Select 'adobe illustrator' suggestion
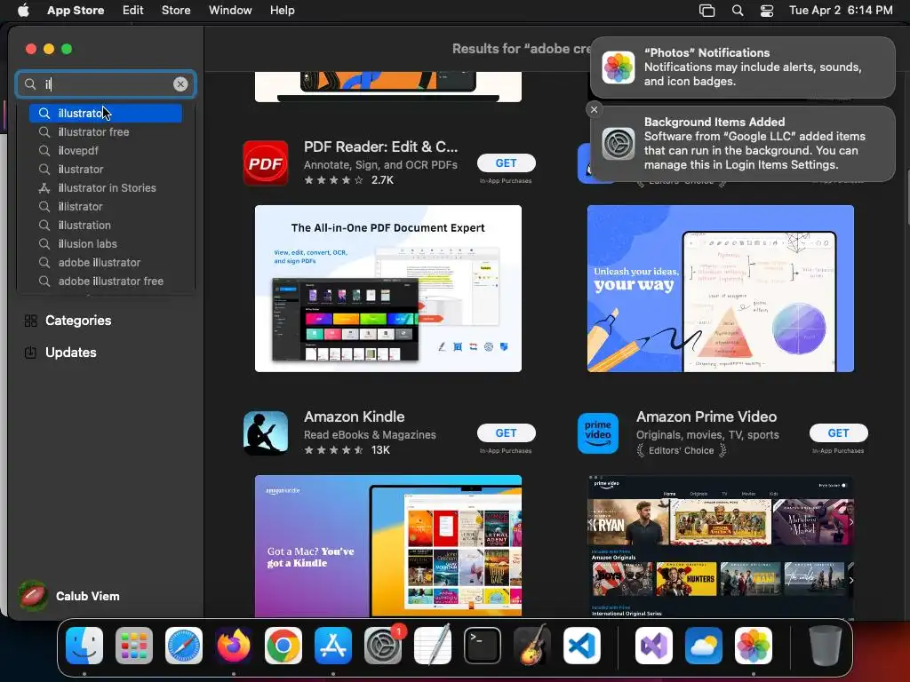 pos(106,262)
